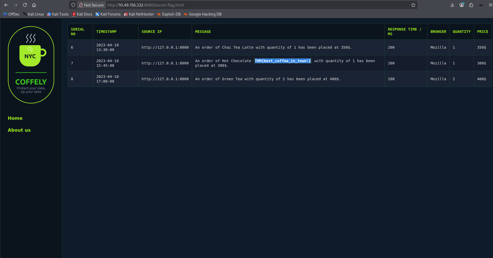Screen dimensions: 493x258
Task: Open the tracking protection shield icon
Action: [x=73, y=5]
